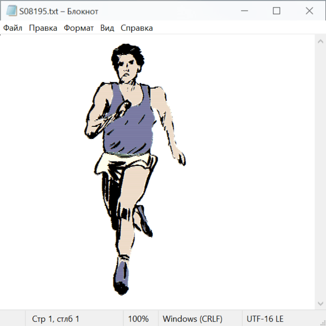Open the Файл menu
The height and width of the screenshot is (326, 326).
click(x=13, y=28)
